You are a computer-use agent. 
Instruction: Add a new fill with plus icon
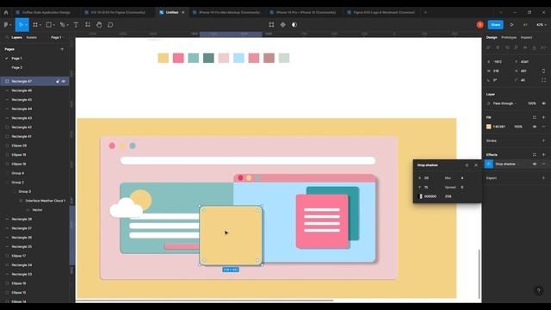click(543, 117)
